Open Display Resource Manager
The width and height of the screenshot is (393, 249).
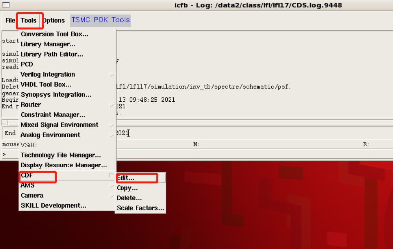64,165
